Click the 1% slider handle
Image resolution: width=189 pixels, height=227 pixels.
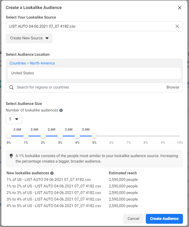coord(26,136)
